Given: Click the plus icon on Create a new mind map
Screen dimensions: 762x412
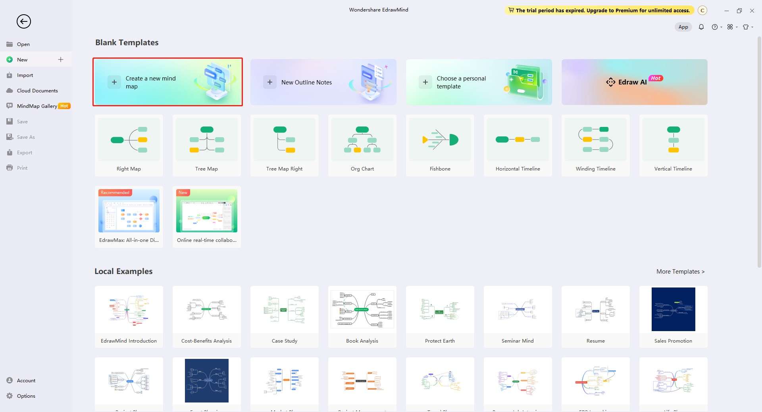Looking at the screenshot, I should pos(114,82).
